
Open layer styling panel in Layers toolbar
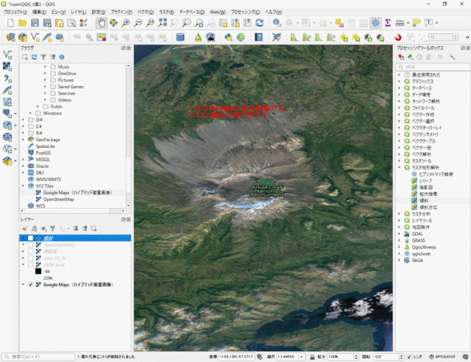tap(25, 229)
